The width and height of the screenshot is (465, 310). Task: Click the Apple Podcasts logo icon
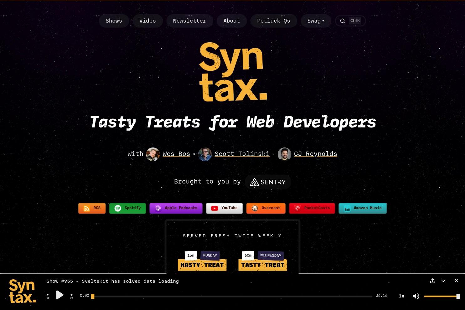[158, 208]
